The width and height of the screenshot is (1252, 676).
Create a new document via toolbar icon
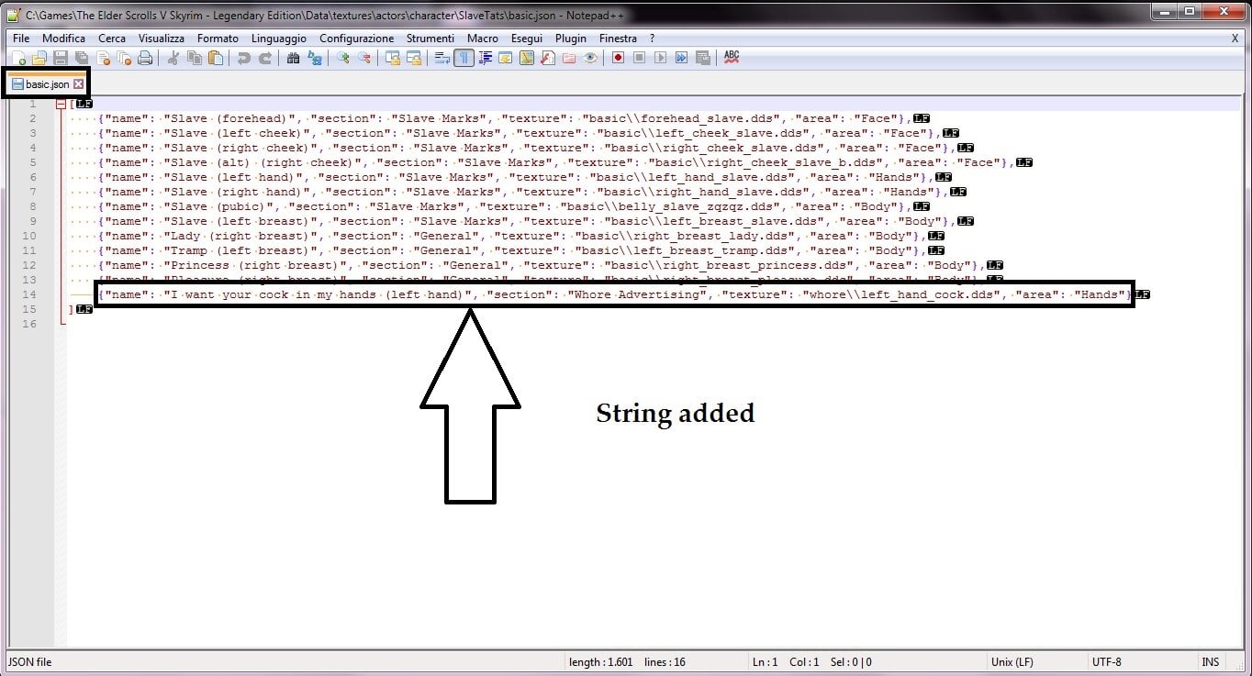tap(19, 58)
